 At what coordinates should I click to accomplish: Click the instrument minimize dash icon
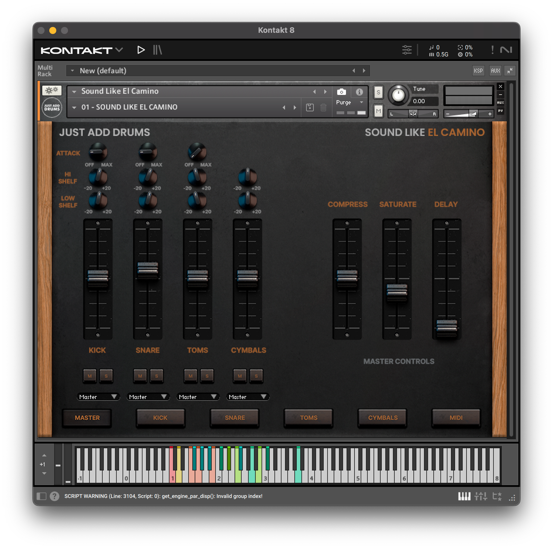click(x=501, y=95)
